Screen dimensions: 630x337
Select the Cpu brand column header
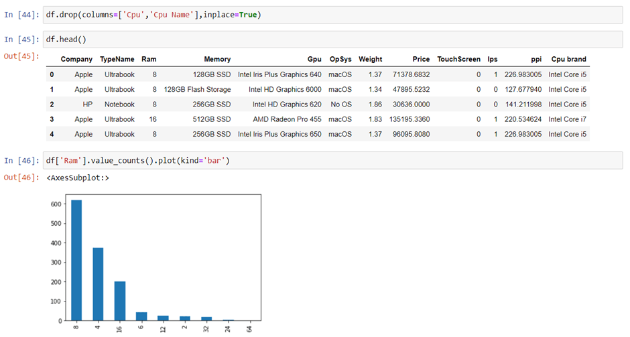click(x=568, y=59)
